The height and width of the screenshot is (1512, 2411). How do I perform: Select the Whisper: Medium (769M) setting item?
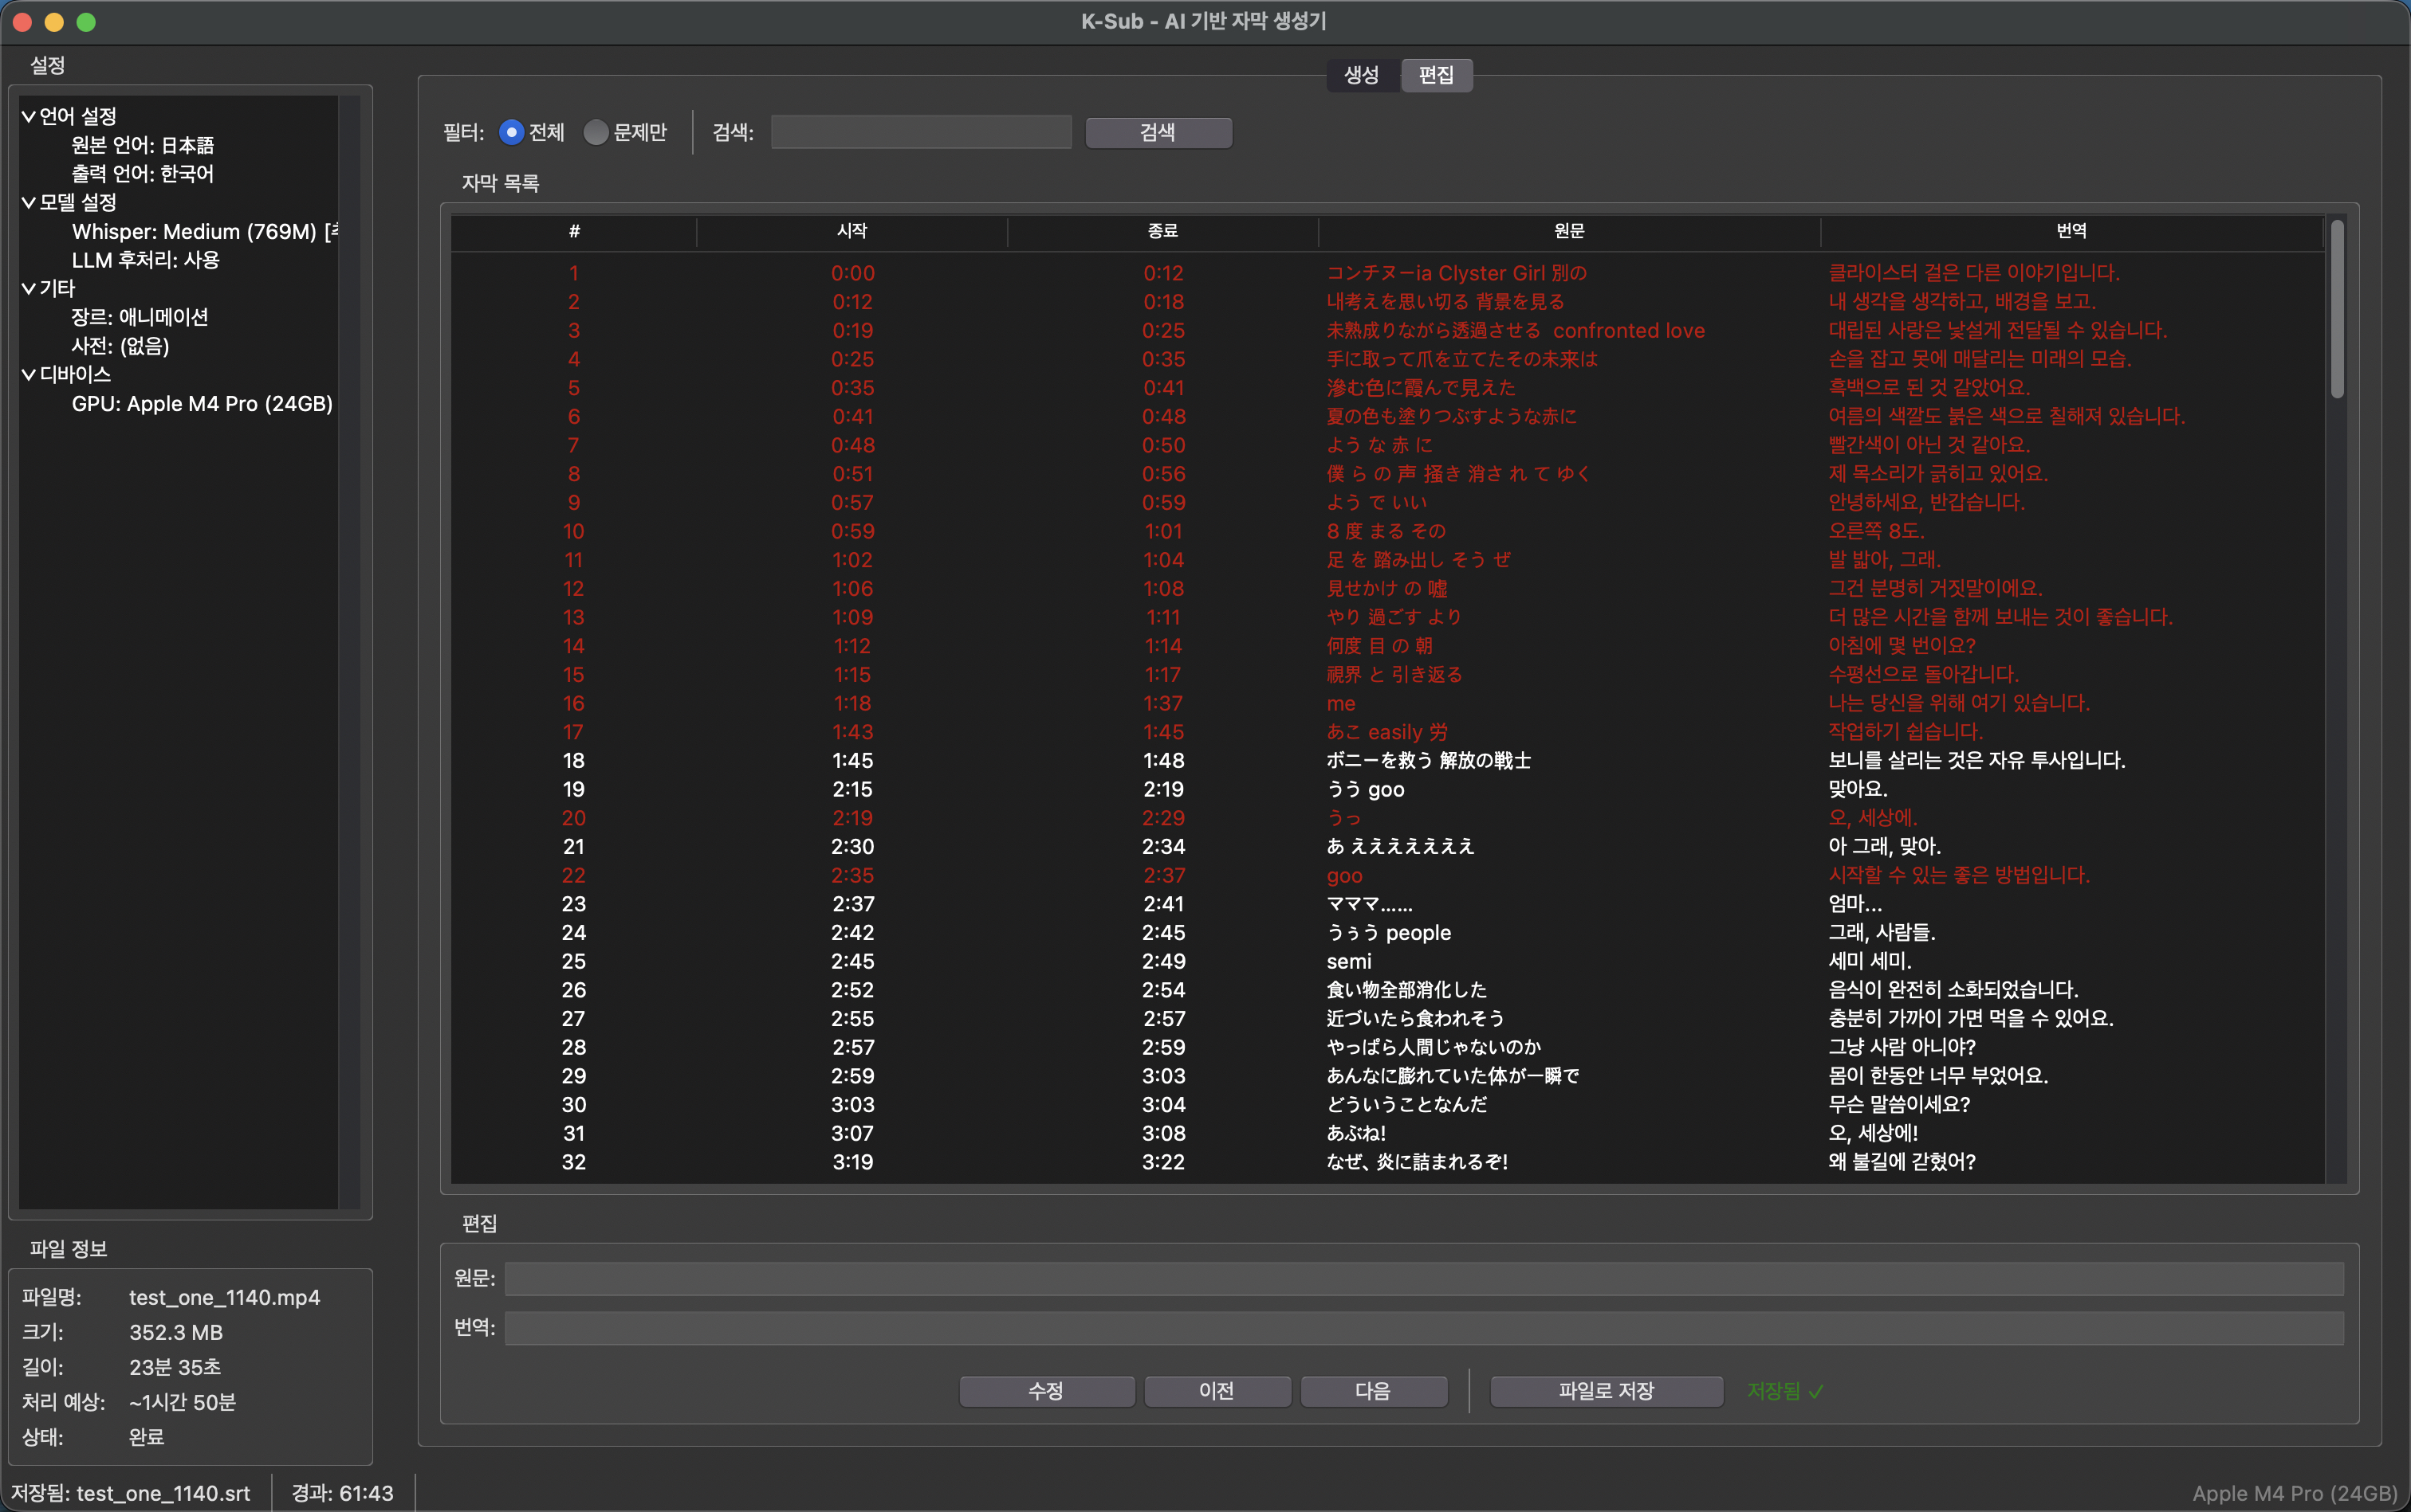pos(200,232)
